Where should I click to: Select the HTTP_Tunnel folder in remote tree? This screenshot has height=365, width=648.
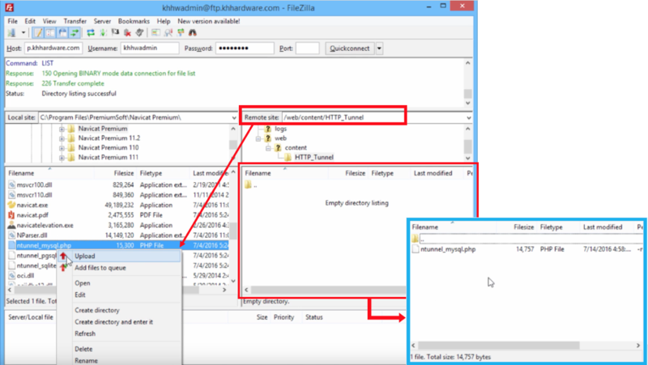[x=314, y=157]
